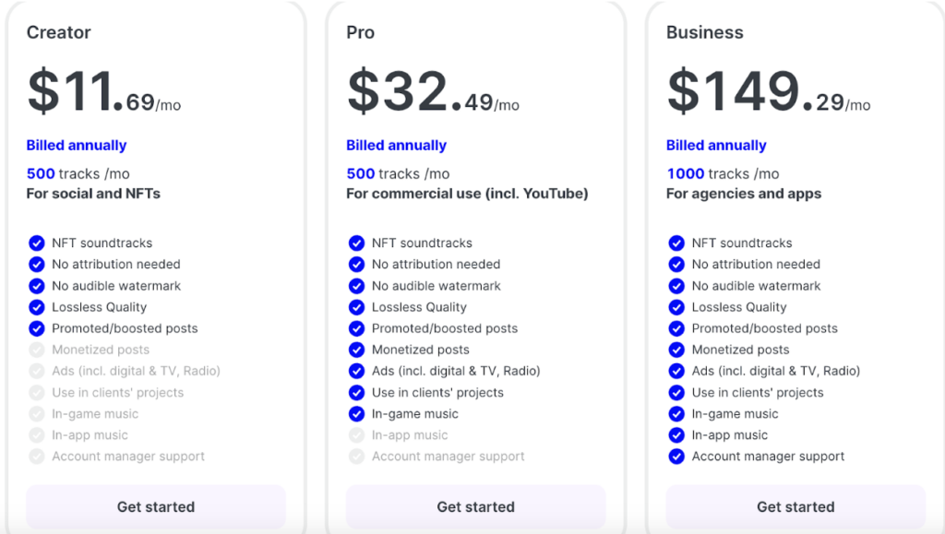Click Business plan No audible watermark checkmark

point(676,285)
